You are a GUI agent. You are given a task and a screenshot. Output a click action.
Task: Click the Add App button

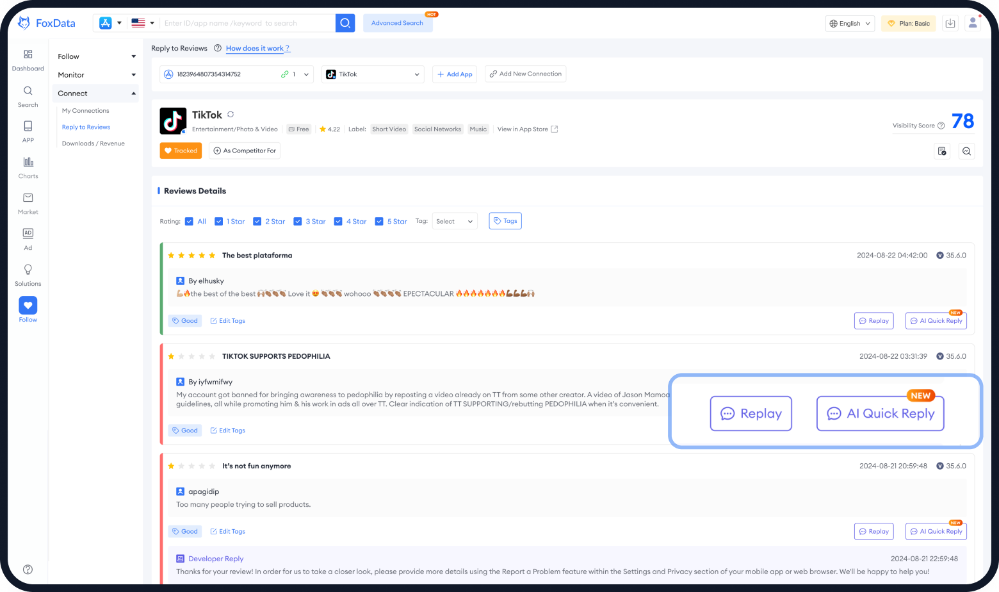coord(455,74)
